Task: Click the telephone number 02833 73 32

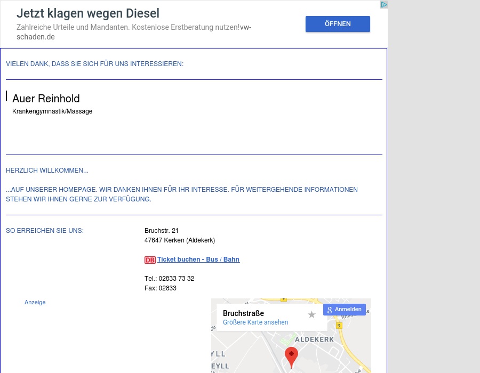Action: tap(176, 279)
